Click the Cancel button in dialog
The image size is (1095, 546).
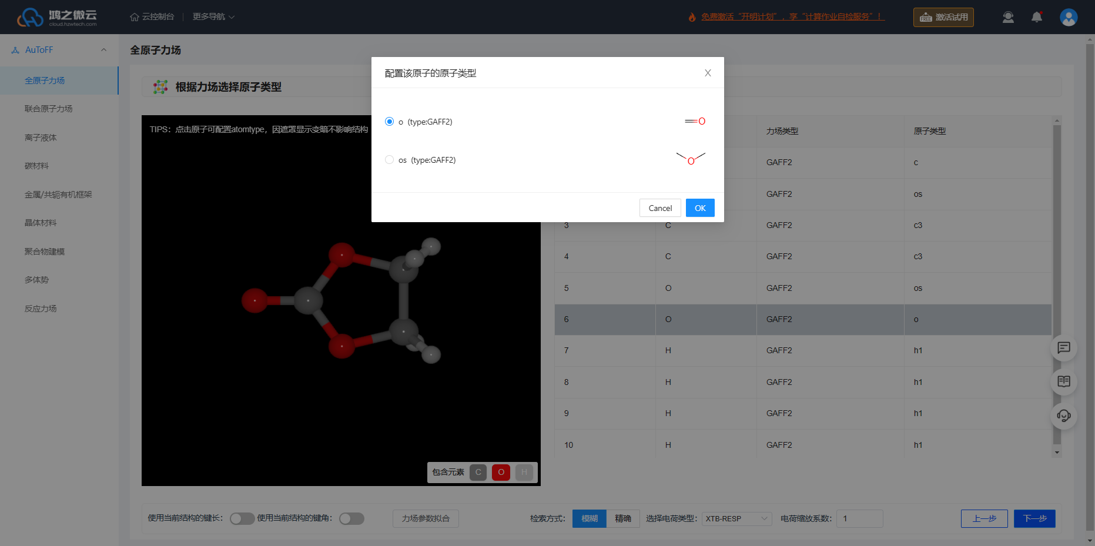[x=660, y=208]
